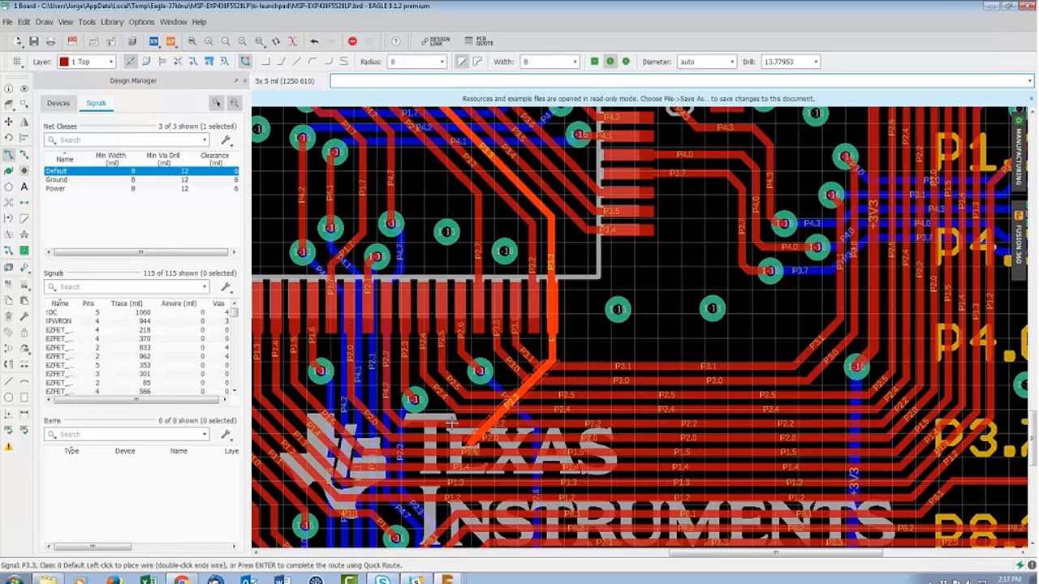
Task: Click the Zoom to fit icon
Action: click(192, 41)
